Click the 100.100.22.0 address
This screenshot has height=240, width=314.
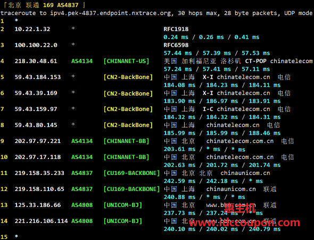click(x=36, y=45)
